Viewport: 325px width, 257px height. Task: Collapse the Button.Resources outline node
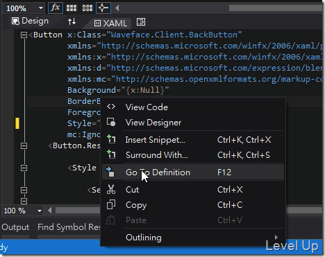(x=24, y=146)
